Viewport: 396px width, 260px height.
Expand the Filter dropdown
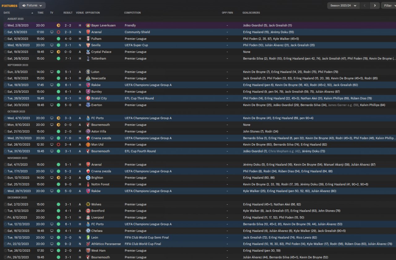(x=388, y=6)
